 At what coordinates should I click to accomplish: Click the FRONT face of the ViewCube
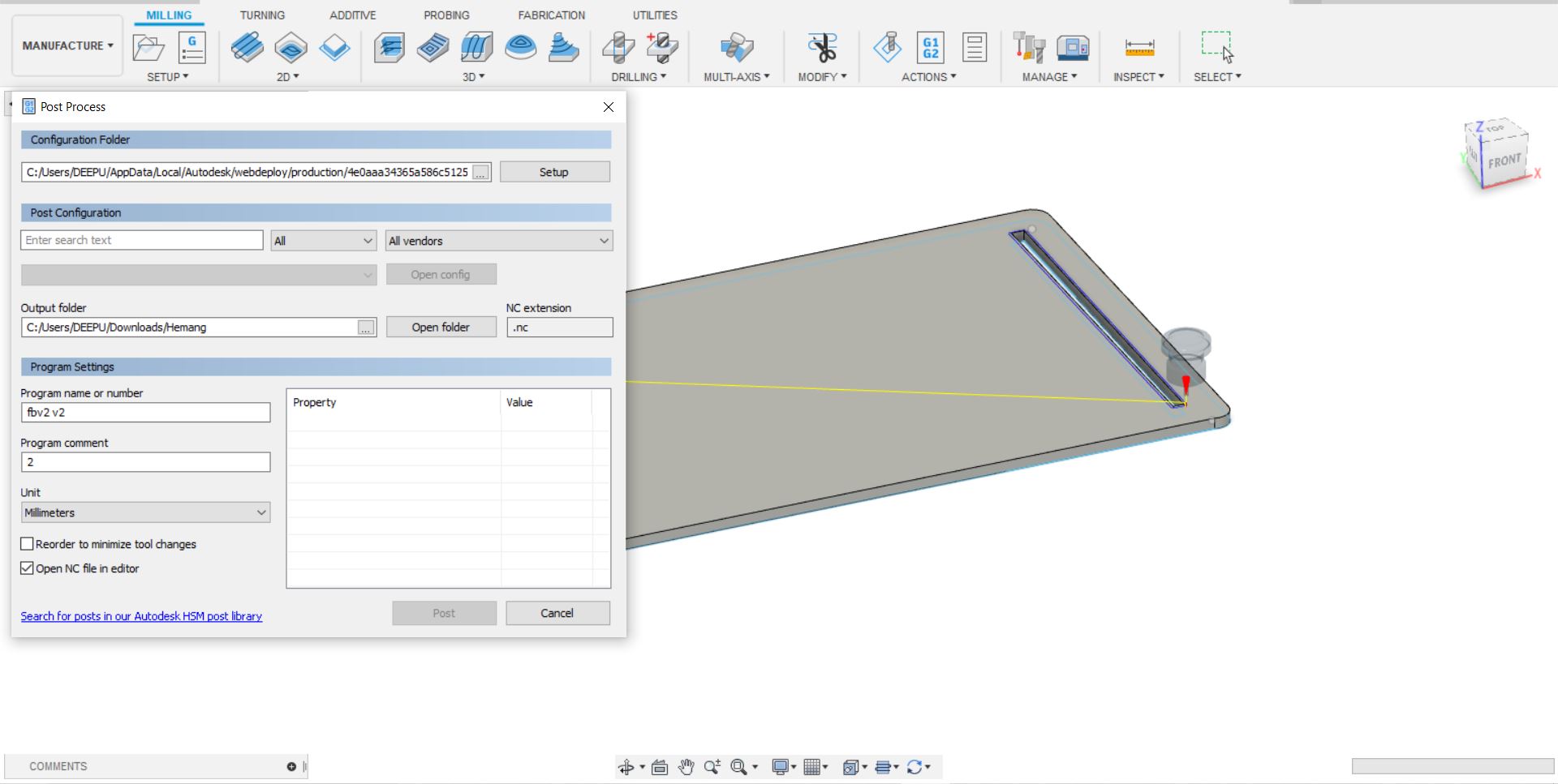1504,161
